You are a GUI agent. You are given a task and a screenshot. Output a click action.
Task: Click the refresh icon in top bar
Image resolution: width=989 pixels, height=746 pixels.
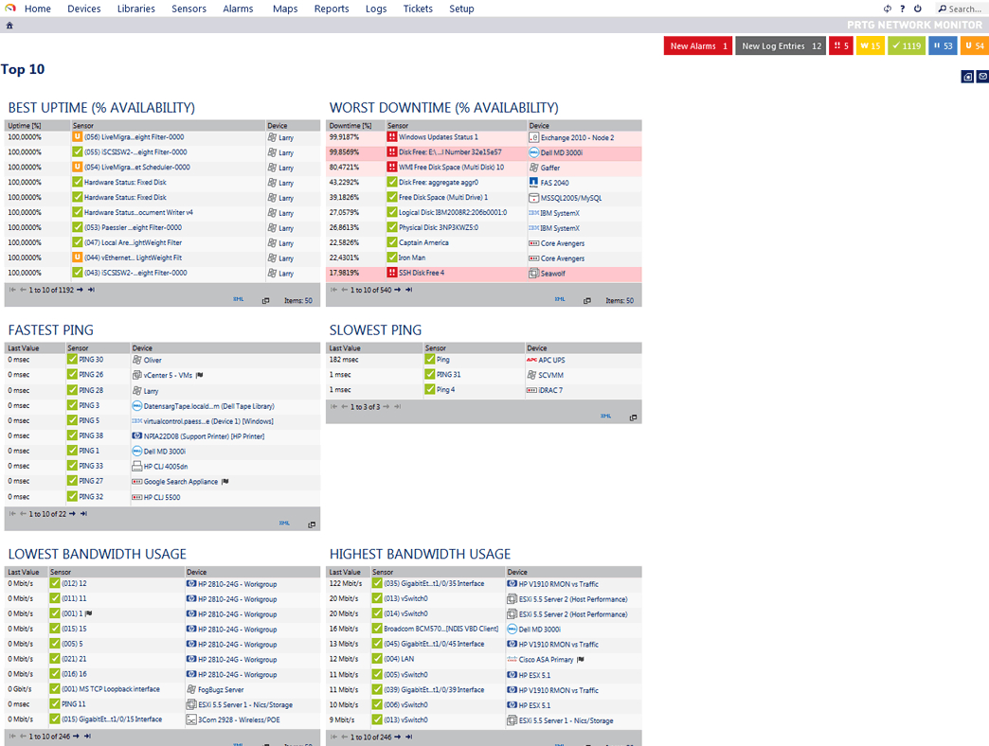pos(888,9)
